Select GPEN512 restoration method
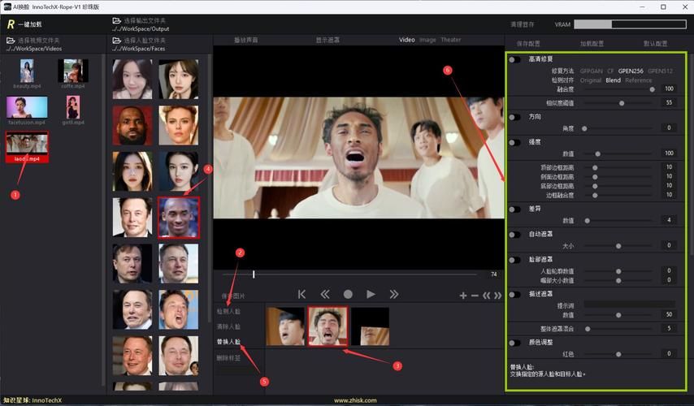 click(x=661, y=71)
